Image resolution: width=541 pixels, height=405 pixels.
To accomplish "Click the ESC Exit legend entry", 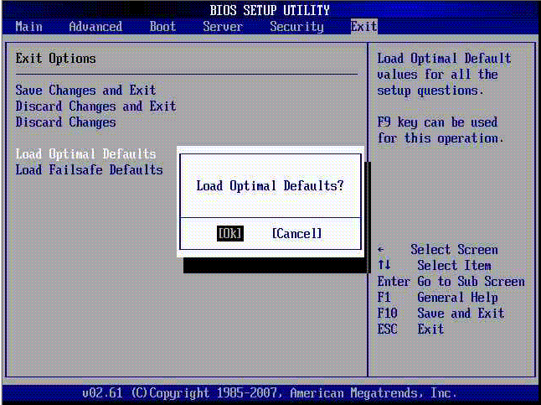I will coord(410,330).
